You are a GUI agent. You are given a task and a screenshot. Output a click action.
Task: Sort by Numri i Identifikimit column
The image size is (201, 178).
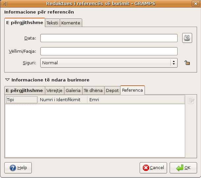coord(63,100)
